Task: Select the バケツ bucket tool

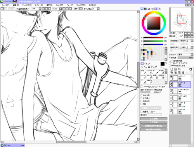Action: pos(143,81)
